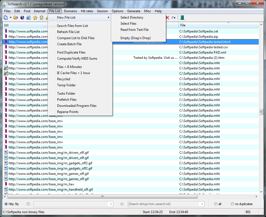Open the Files menu
Screen dimensions: 266x217
pos(7,11)
